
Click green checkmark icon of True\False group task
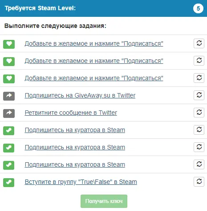[x=9, y=183]
